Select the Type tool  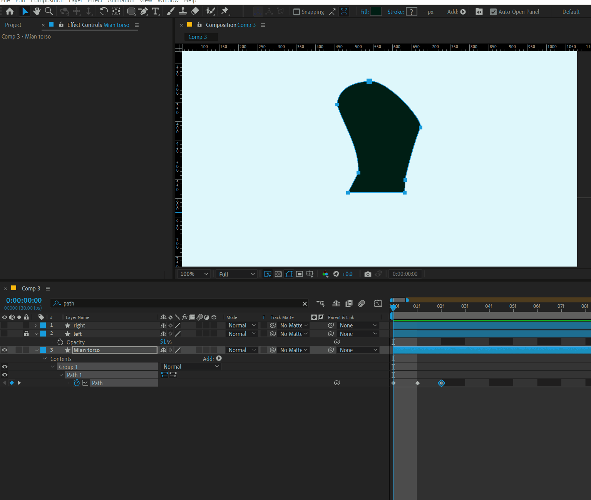click(156, 11)
